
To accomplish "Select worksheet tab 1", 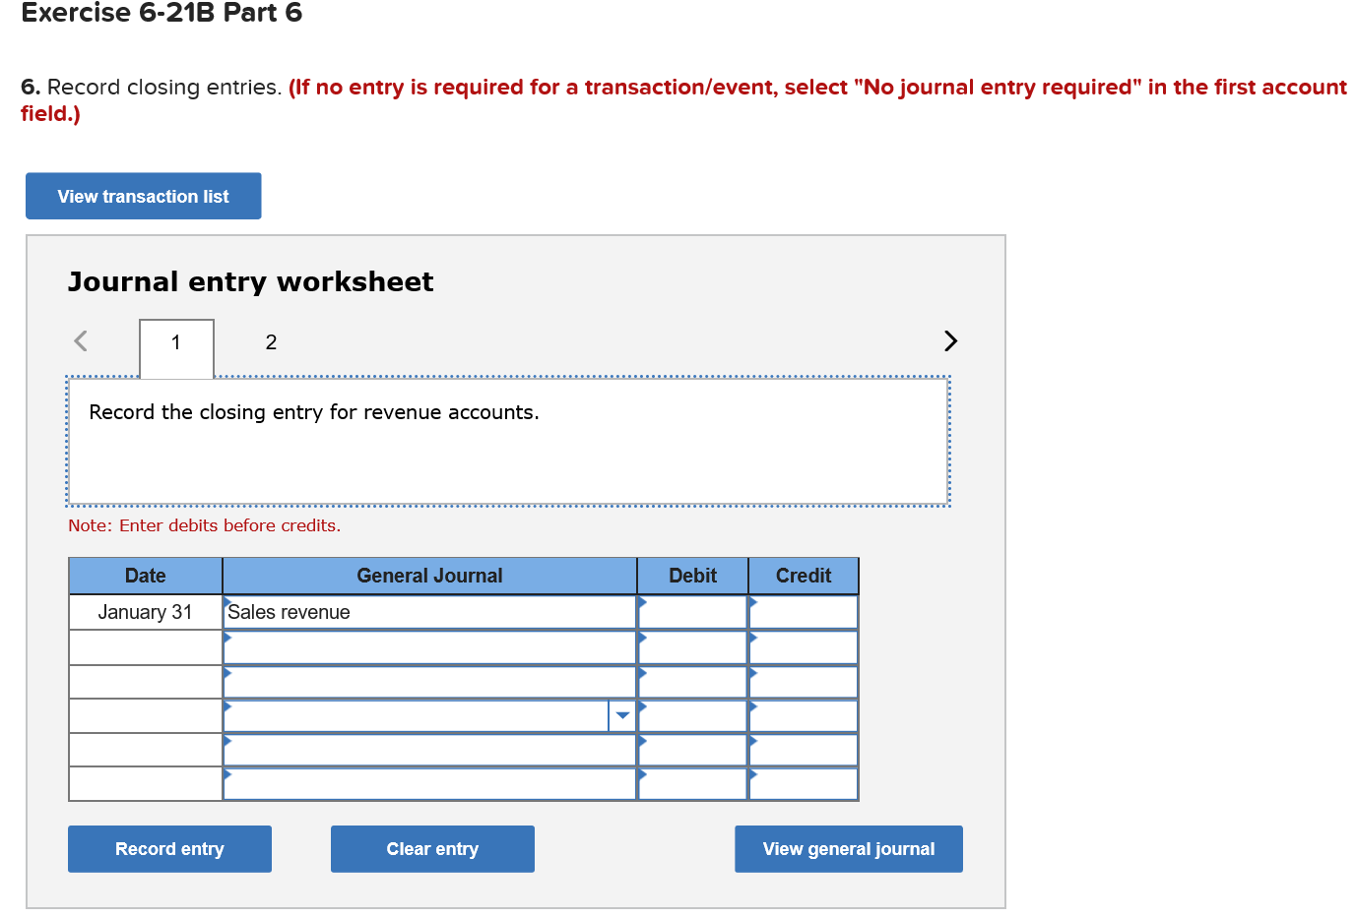I will (175, 343).
